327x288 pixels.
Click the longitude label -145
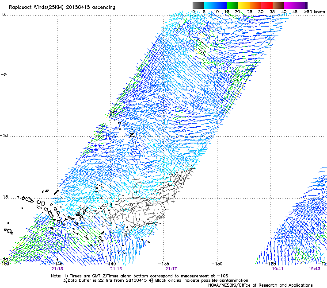pos(57,264)
